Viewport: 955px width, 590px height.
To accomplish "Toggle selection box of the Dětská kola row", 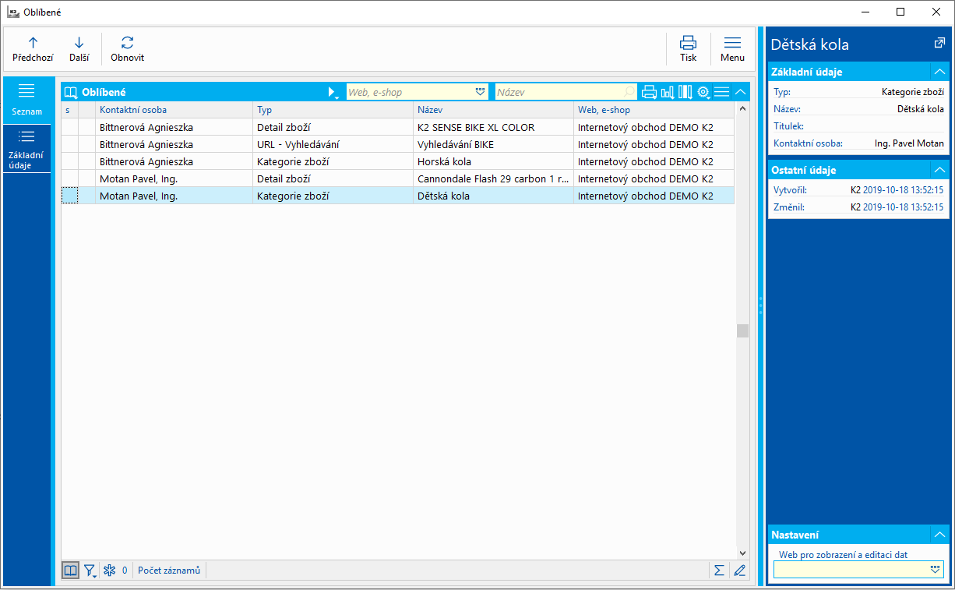I will click(x=69, y=196).
